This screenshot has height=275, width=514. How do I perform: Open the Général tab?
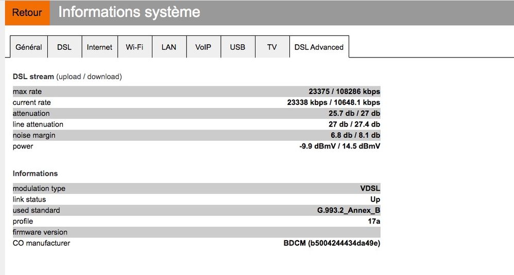[x=29, y=47]
